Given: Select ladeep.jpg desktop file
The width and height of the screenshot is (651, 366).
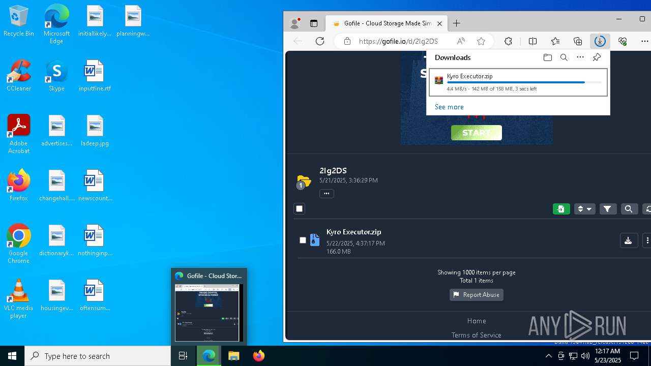Looking at the screenshot, I should click(95, 131).
